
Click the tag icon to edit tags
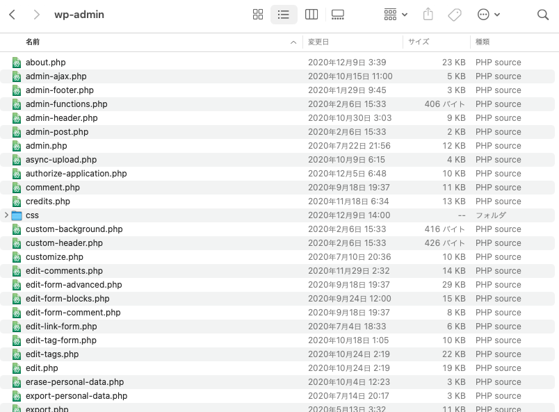point(455,15)
